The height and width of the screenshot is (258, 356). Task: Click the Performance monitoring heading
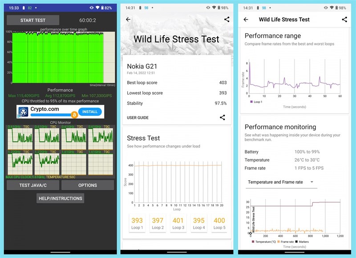(280, 127)
